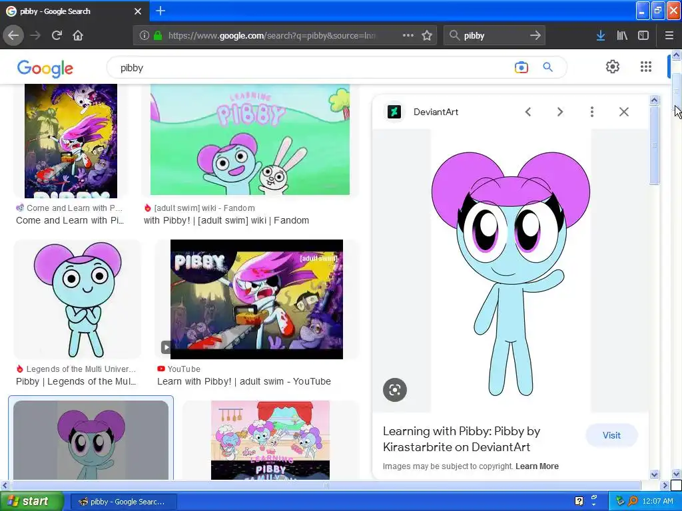The height and width of the screenshot is (511, 682).
Task: Show site information via the info icon
Action: 145,36
